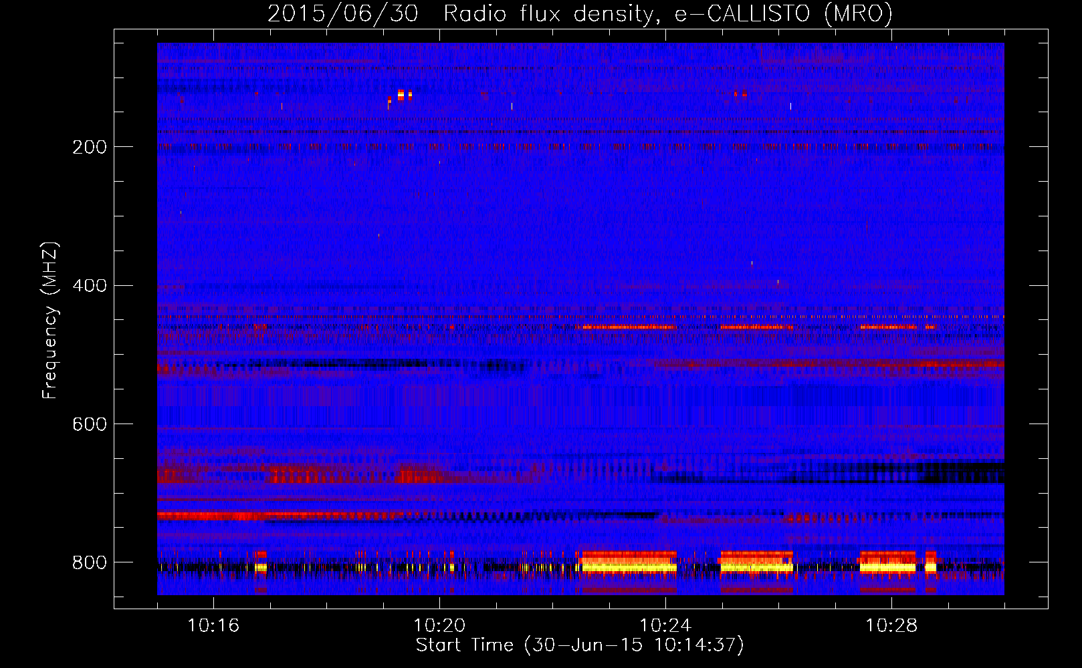Click the 800 frequency tick label
Image resolution: width=1082 pixels, height=668 pixels.
point(90,562)
